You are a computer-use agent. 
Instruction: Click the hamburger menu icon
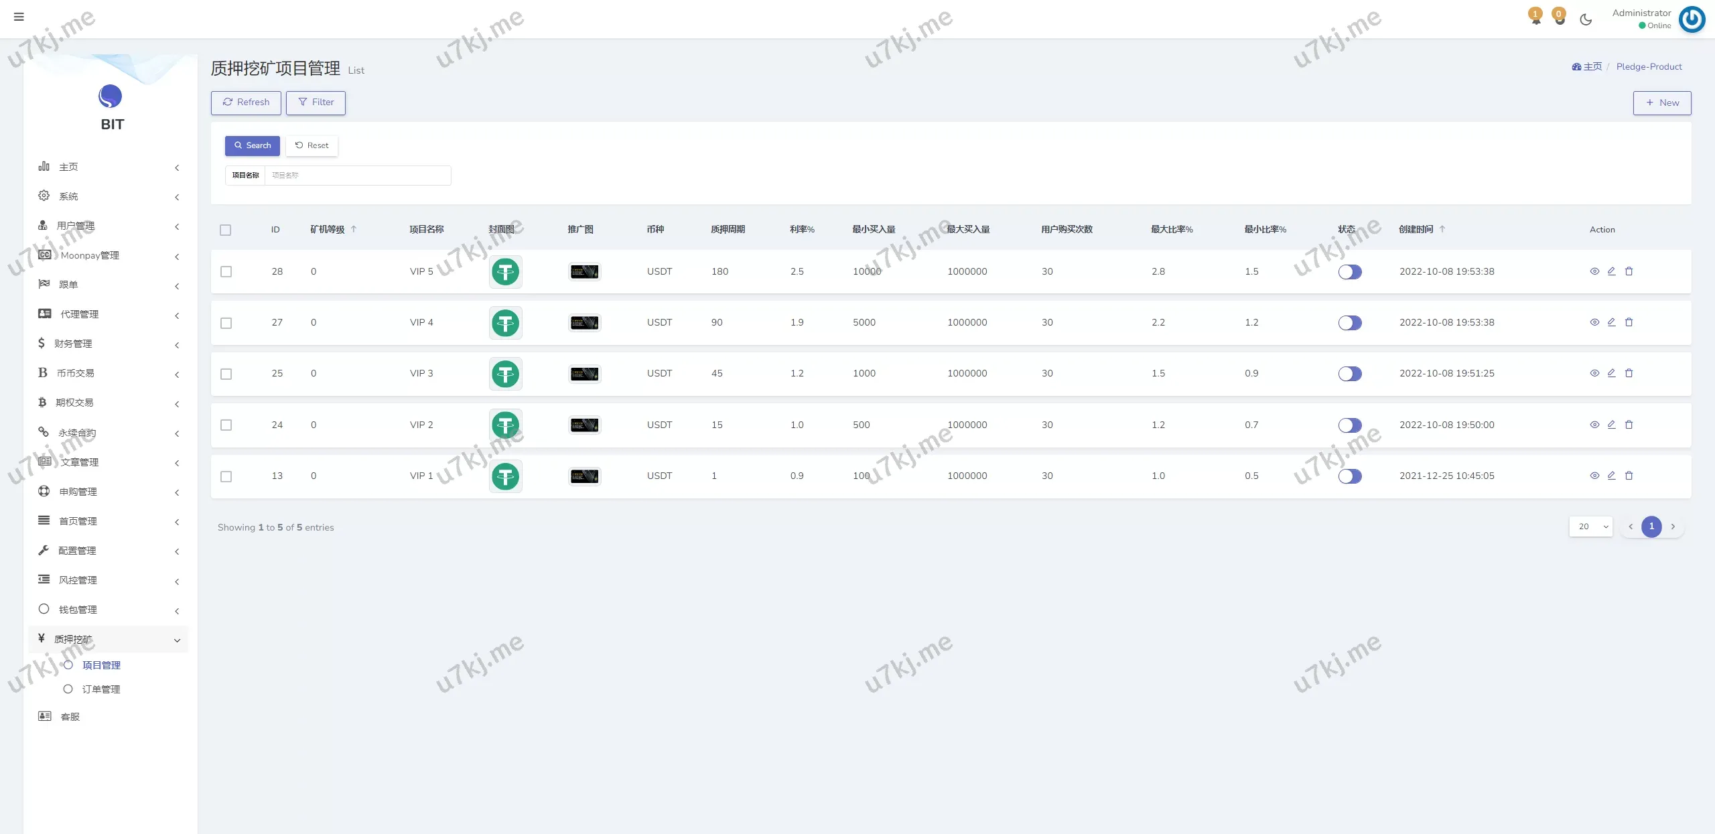(19, 17)
